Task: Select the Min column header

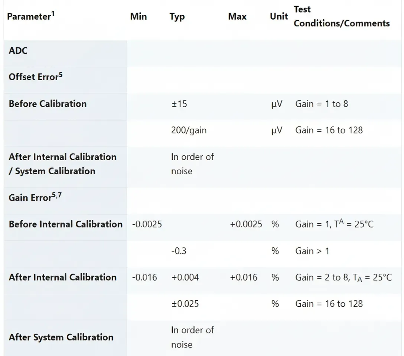Action: pyautogui.click(x=139, y=16)
